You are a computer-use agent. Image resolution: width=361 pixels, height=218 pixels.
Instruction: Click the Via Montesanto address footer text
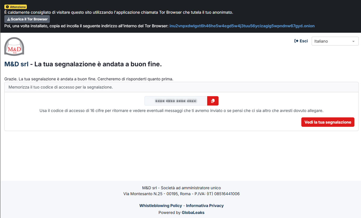pos(181,194)
